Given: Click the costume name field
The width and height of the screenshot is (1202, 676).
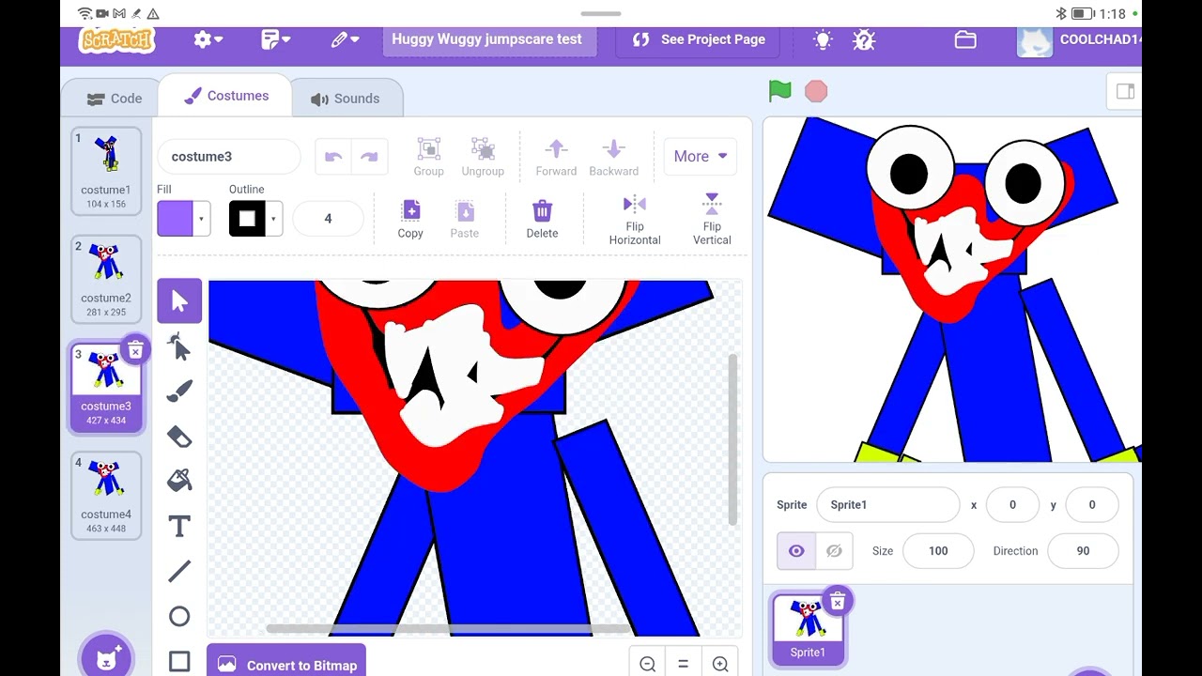Looking at the screenshot, I should click(x=229, y=157).
